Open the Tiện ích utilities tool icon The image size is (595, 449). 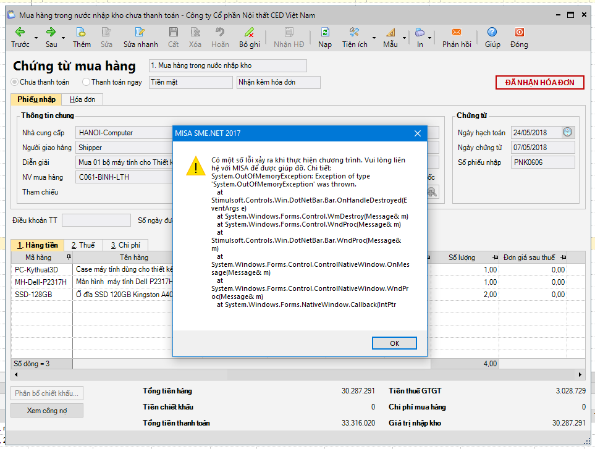[355, 32]
